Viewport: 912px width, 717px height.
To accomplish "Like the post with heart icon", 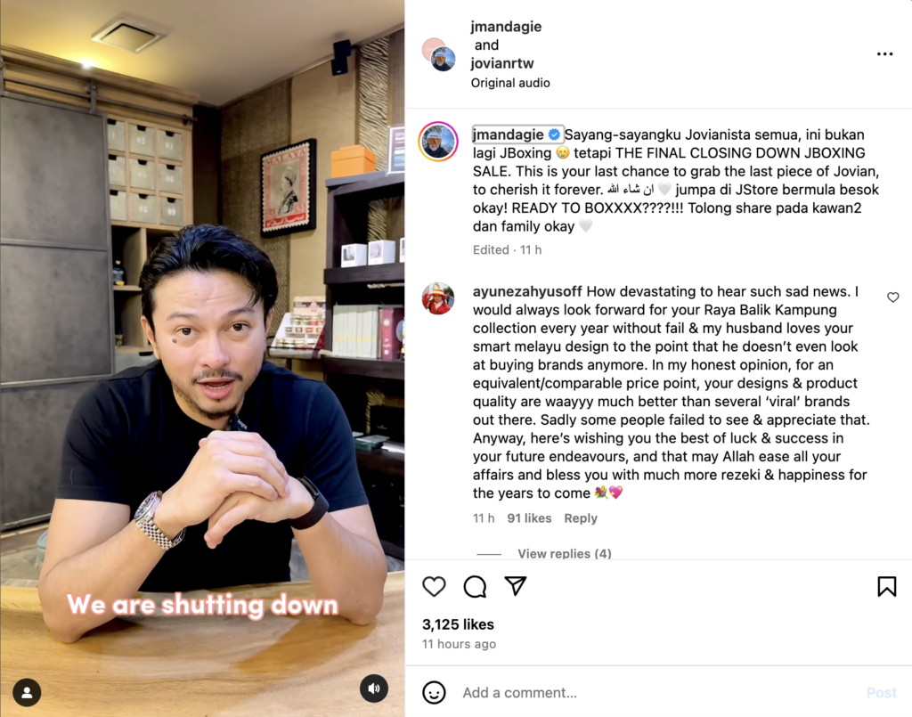I will (434, 586).
